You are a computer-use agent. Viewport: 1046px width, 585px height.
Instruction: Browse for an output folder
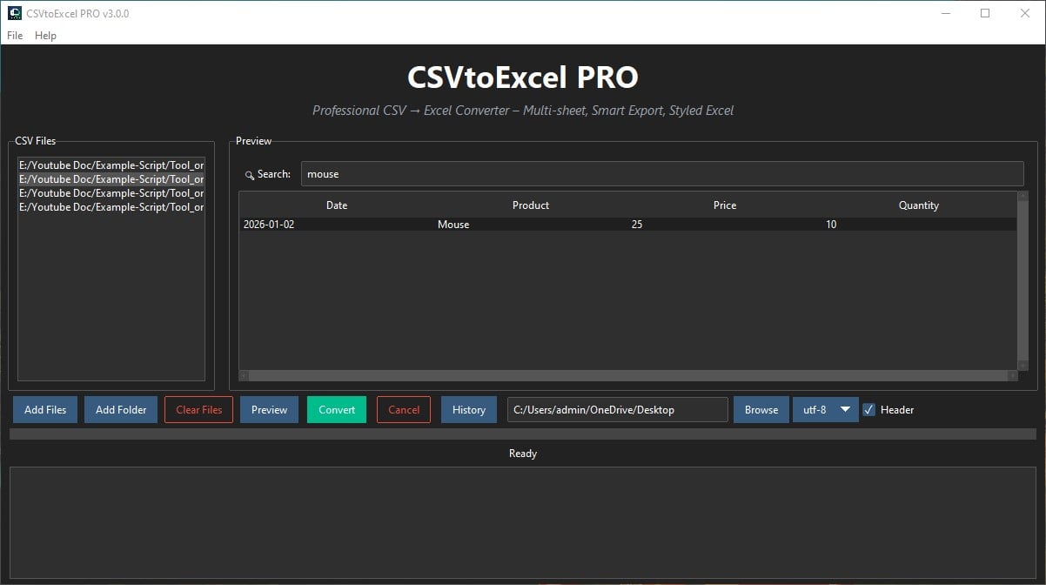[x=761, y=409]
